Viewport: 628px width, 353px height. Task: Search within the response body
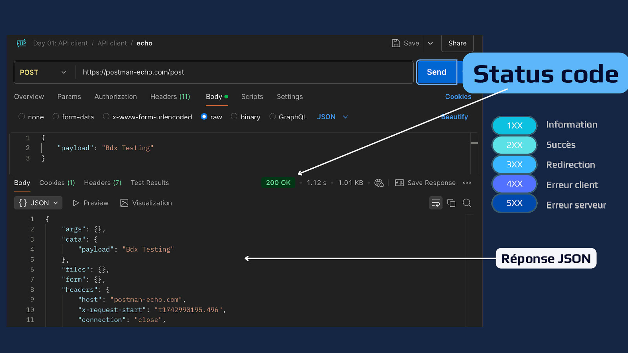pos(467,203)
